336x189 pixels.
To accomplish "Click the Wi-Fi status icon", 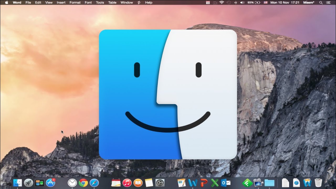I will point(222,2).
